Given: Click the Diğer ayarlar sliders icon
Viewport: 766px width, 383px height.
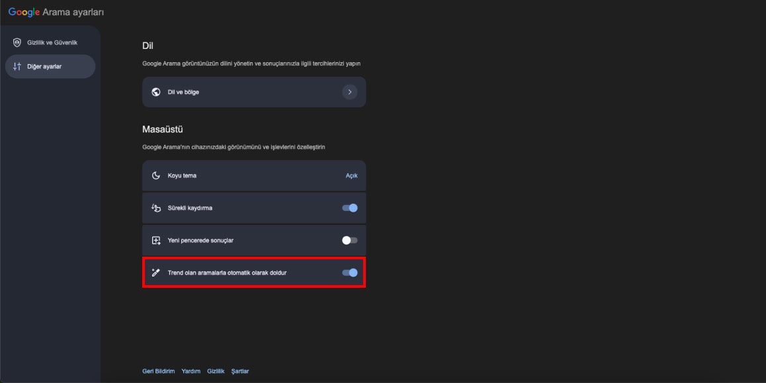Looking at the screenshot, I should tap(17, 66).
